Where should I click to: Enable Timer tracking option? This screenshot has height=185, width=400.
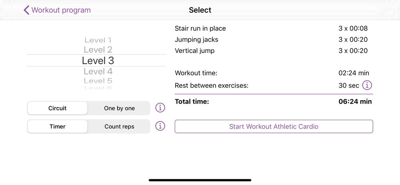click(57, 127)
